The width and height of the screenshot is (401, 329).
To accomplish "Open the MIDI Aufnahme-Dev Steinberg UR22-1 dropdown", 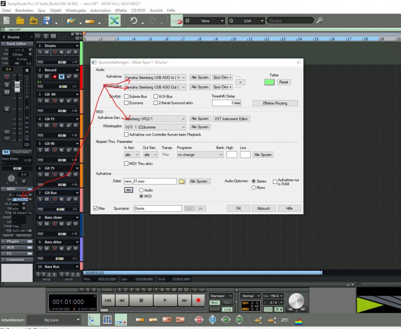I will coord(155,119).
